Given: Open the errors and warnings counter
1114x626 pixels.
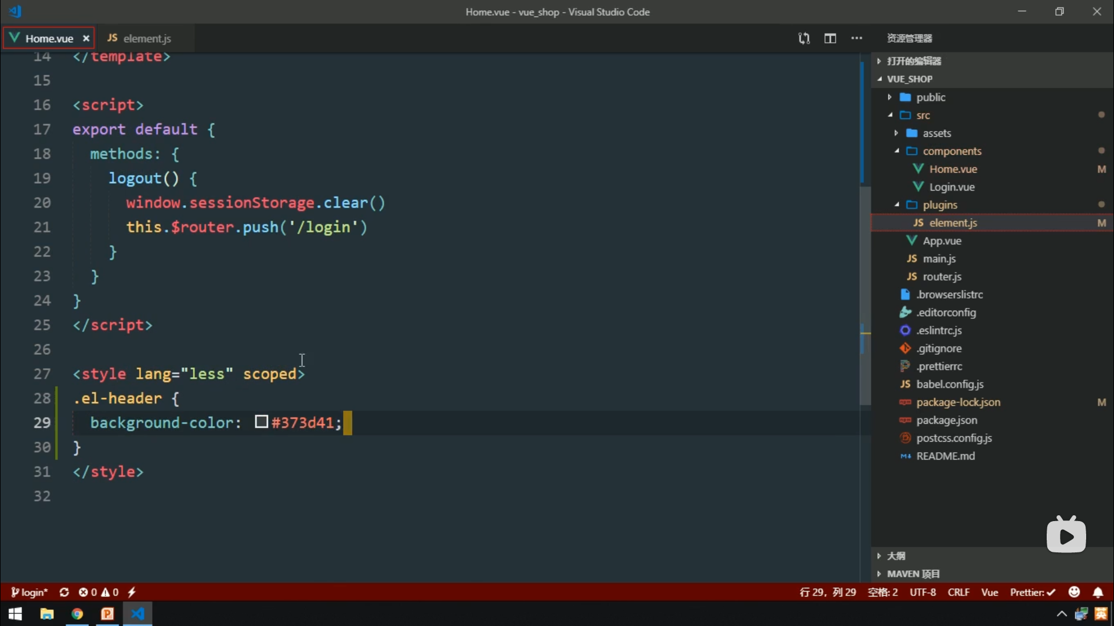Looking at the screenshot, I should (99, 592).
